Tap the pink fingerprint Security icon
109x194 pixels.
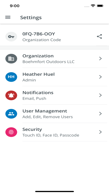coord(11,132)
